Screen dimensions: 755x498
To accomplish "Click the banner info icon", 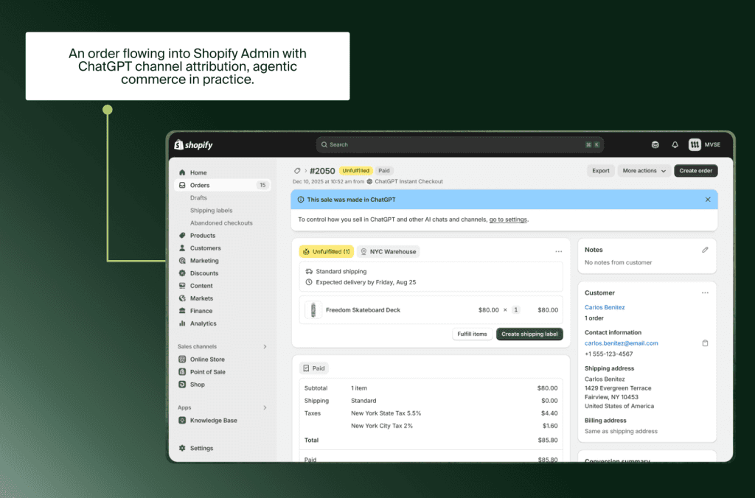I will pos(301,199).
